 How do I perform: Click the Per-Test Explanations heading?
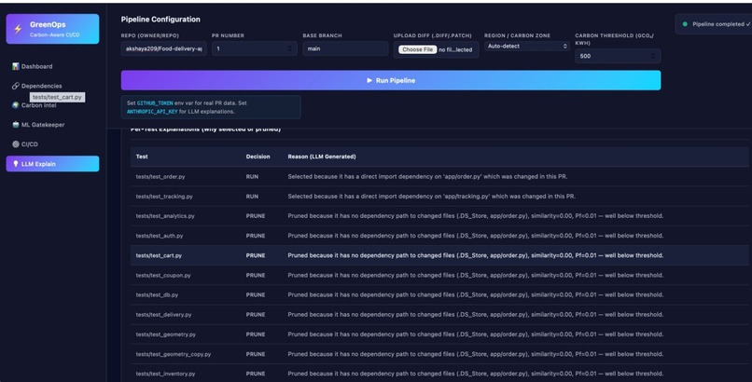206,130
